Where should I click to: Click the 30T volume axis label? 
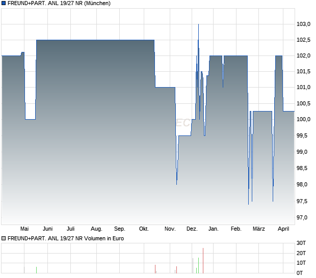(301, 243)
